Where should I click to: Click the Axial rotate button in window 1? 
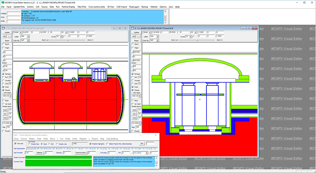pyautogui.click(x=5, y=110)
